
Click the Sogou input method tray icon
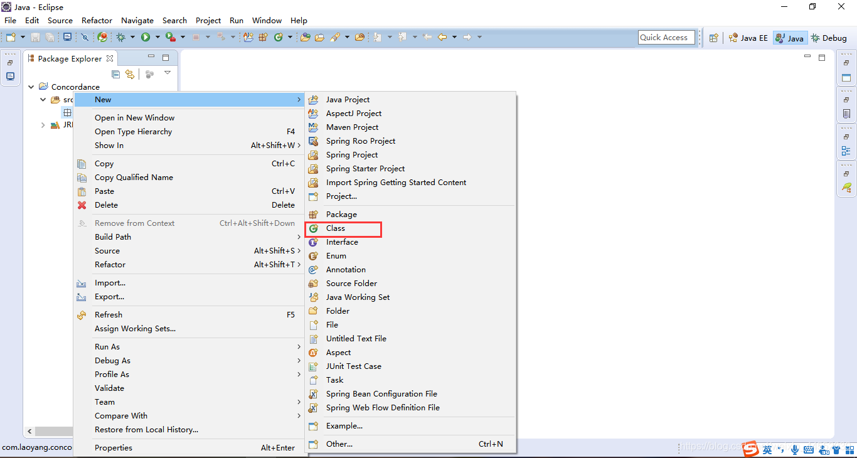(751, 449)
